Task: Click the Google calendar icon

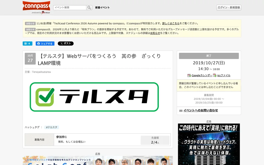Action: pos(189,75)
